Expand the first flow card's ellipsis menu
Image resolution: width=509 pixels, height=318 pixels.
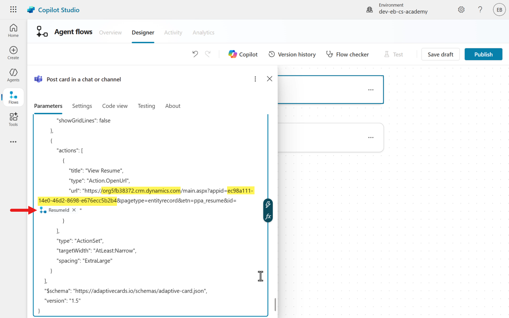371,90
